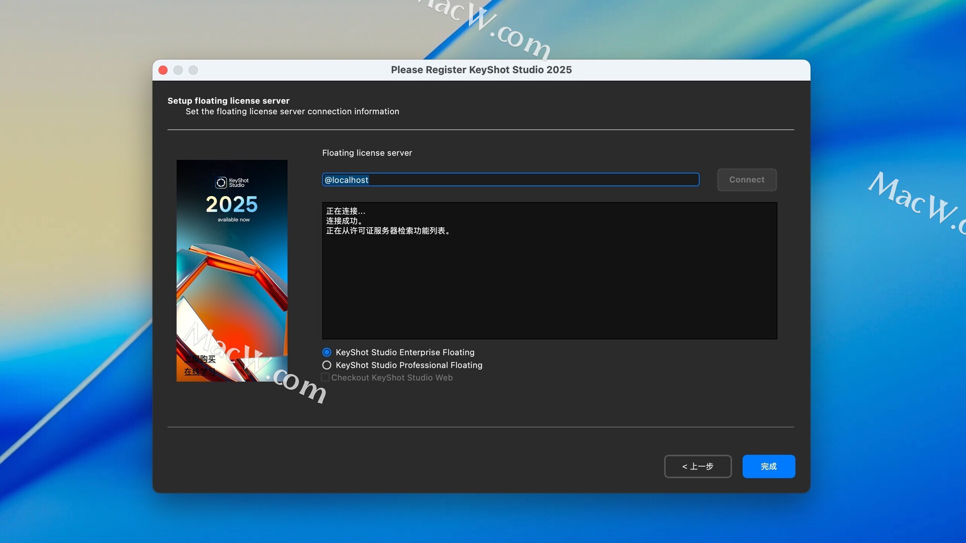Viewport: 966px width, 543px height.
Task: Click 'Setup floating license server' heading
Action: 228,101
